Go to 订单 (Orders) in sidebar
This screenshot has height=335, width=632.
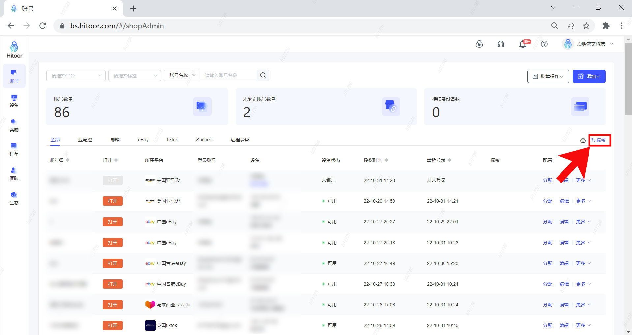point(14,149)
